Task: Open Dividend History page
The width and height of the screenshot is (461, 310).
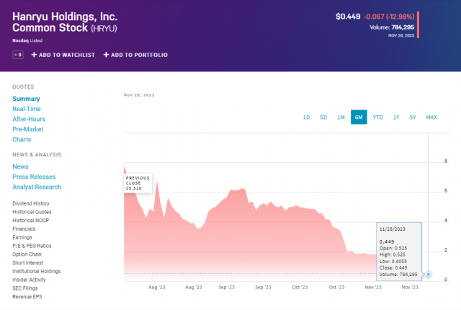Action: point(31,204)
